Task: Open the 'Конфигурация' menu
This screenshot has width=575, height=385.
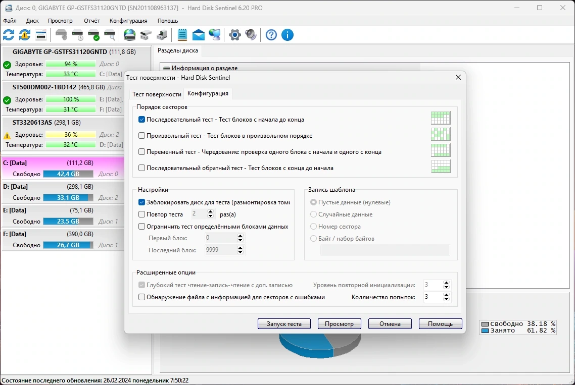Action: click(128, 21)
